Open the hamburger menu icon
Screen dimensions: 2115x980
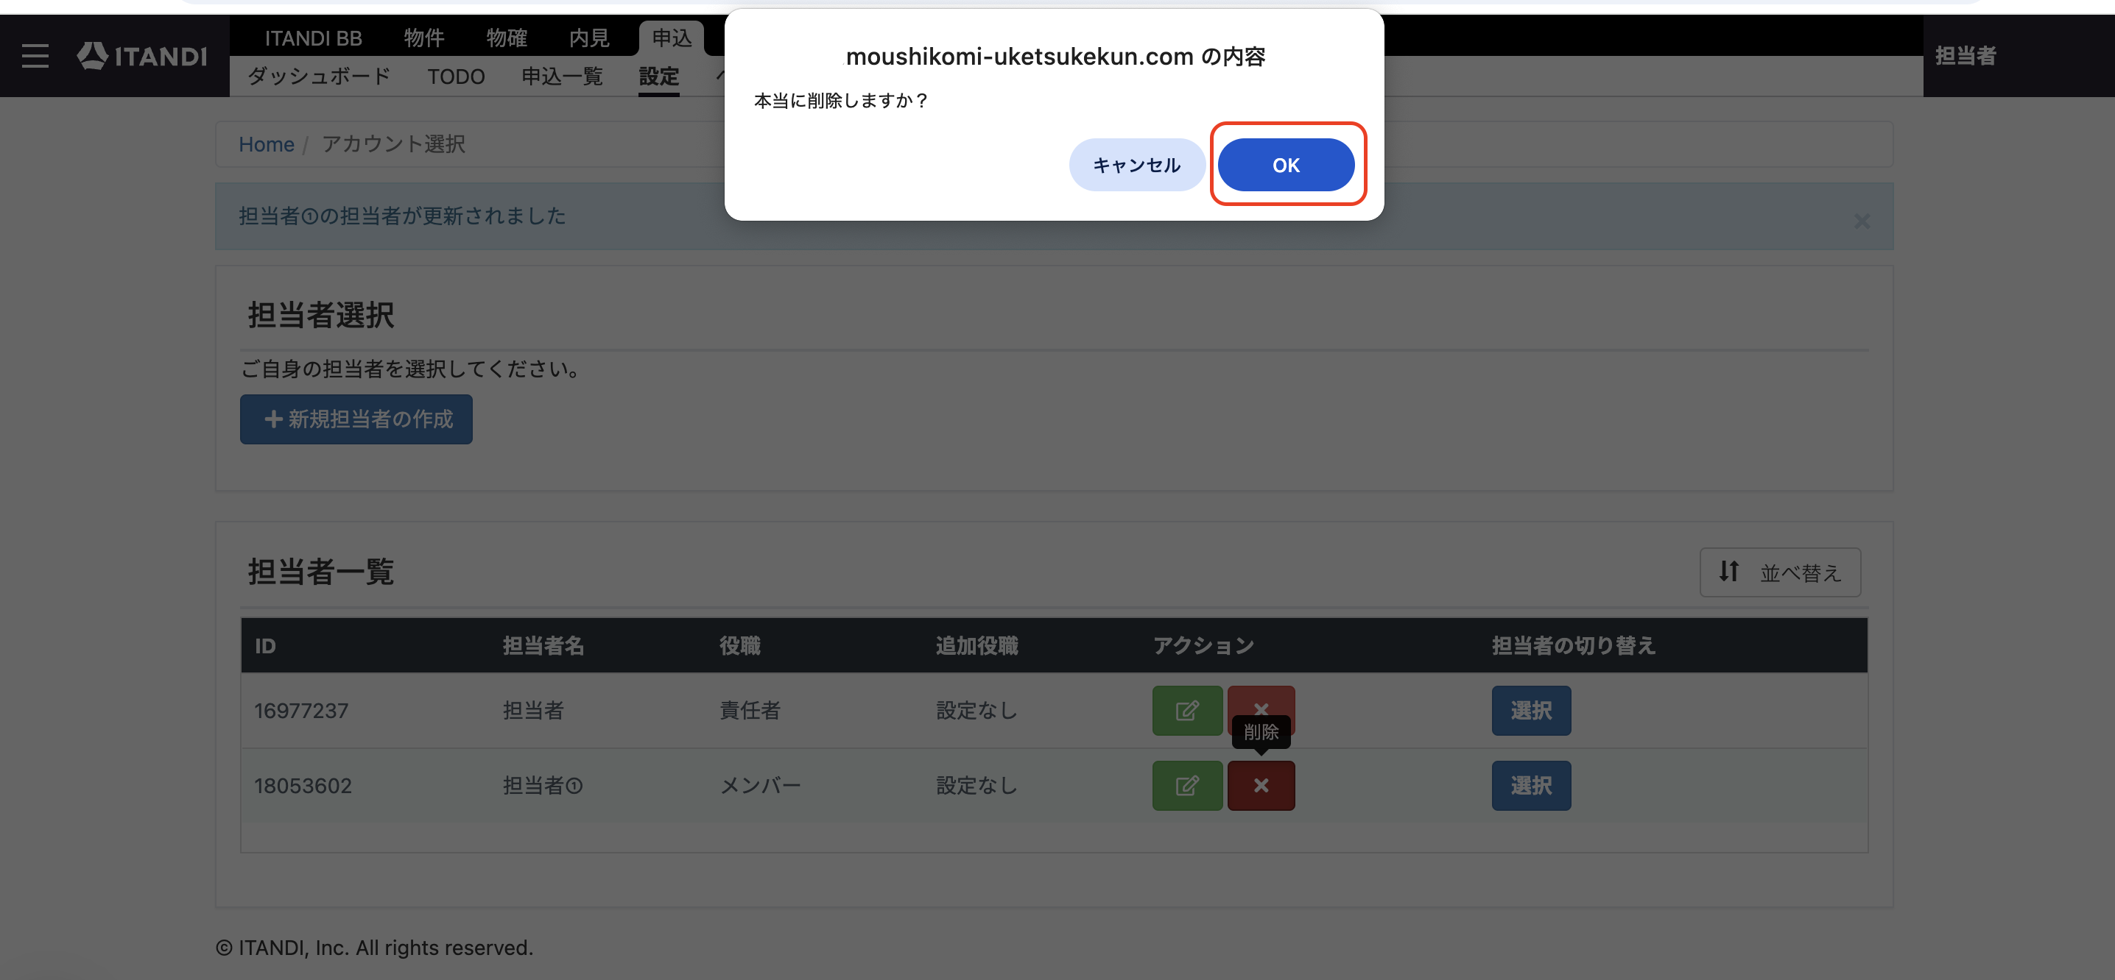[35, 56]
